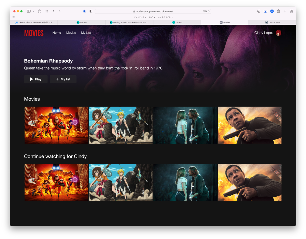The width and height of the screenshot is (306, 239).
Task: Show tab overview grid icon
Action: [x=291, y=11]
